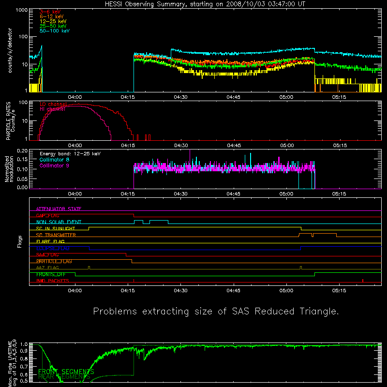Screen dimensions: 387x387
Task: Click the GAP_FLAG label
Action: (x=47, y=215)
